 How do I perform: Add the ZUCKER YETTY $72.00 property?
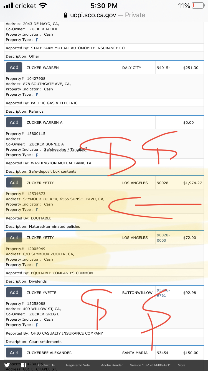point(14,238)
